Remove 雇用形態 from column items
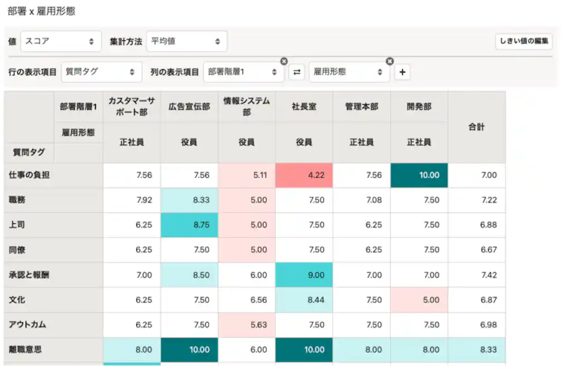Viewport: 561px width, 366px height. pos(390,61)
